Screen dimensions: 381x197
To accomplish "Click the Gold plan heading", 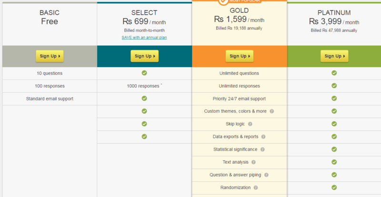I will [x=240, y=10].
